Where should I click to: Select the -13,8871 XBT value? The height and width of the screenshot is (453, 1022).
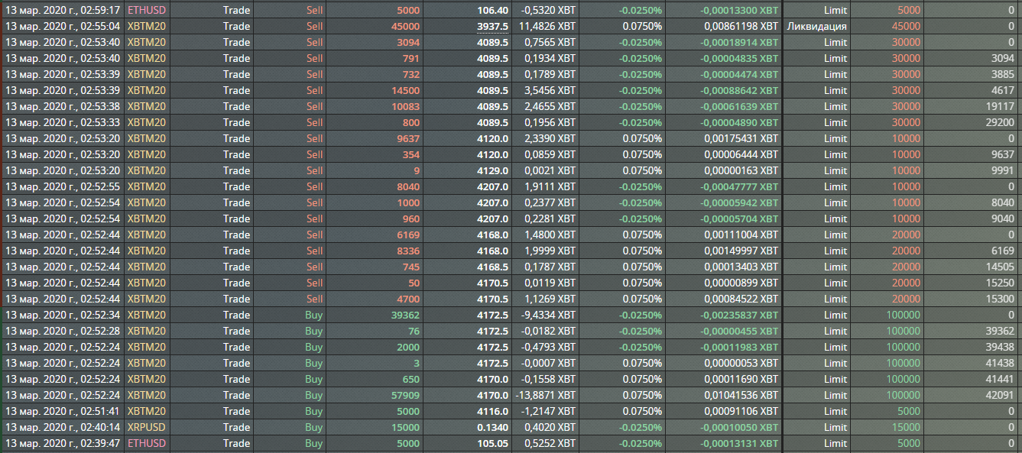click(548, 395)
